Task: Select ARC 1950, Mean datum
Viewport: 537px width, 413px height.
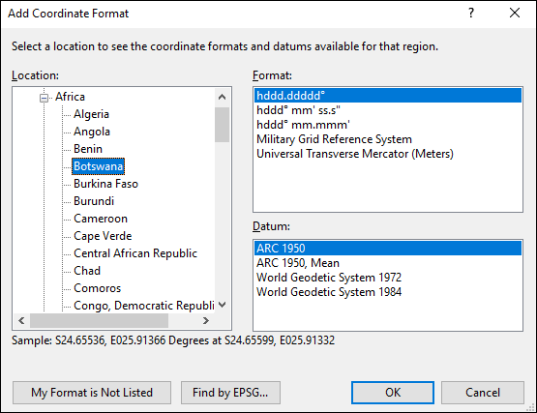Action: pyautogui.click(x=388, y=263)
